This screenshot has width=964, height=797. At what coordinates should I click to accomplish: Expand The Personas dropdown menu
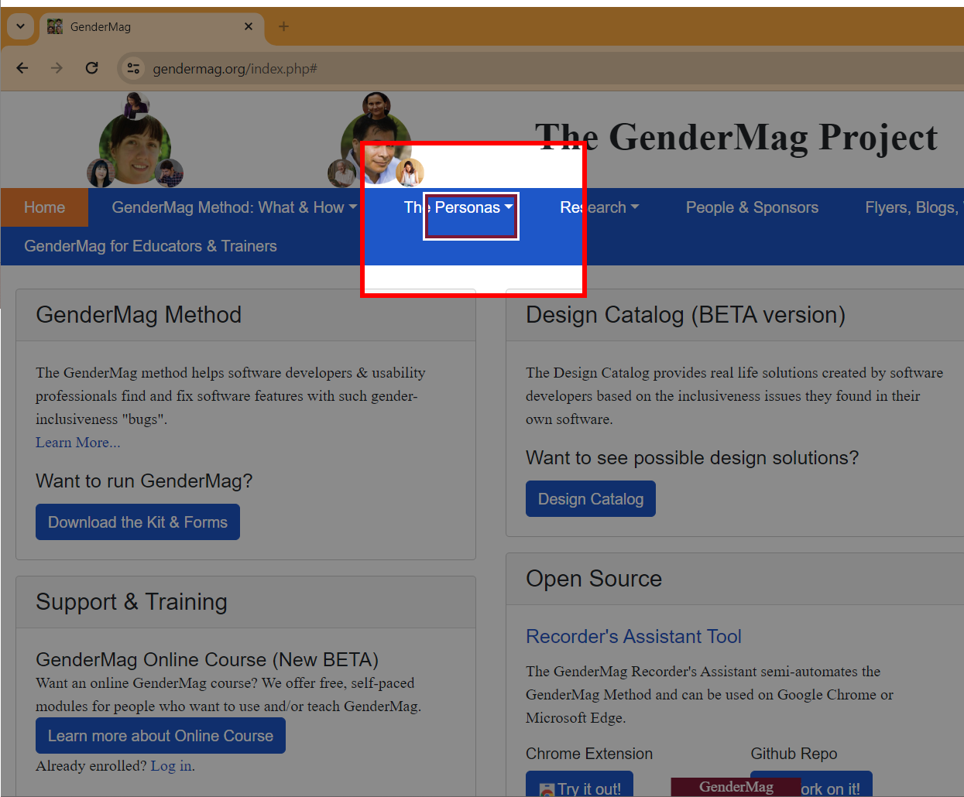click(458, 207)
